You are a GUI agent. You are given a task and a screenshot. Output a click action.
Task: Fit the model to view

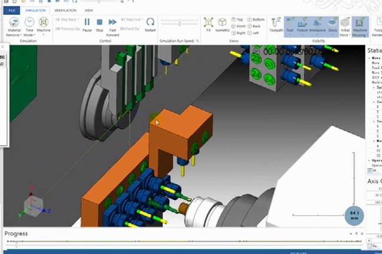coord(208,25)
